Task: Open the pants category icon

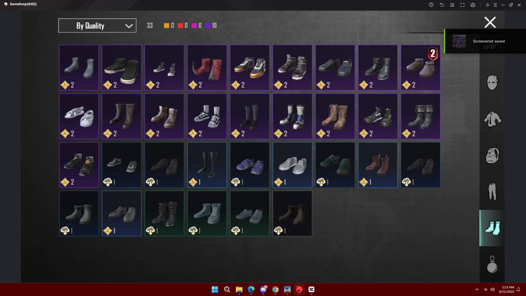Action: [x=492, y=192]
